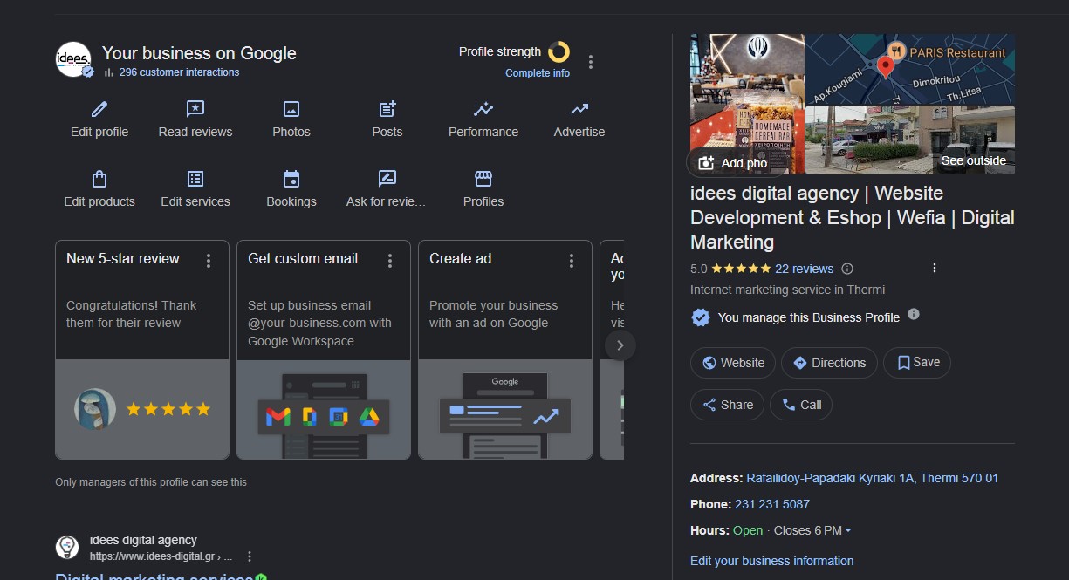Open the map thumbnail with PARIS Restaurant
Image resolution: width=1069 pixels, height=580 pixels.
pos(910,69)
